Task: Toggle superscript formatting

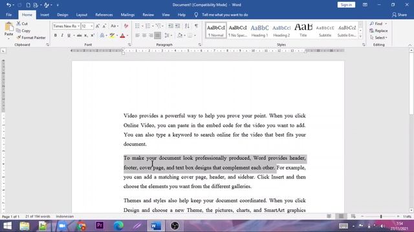Action: coord(93,35)
